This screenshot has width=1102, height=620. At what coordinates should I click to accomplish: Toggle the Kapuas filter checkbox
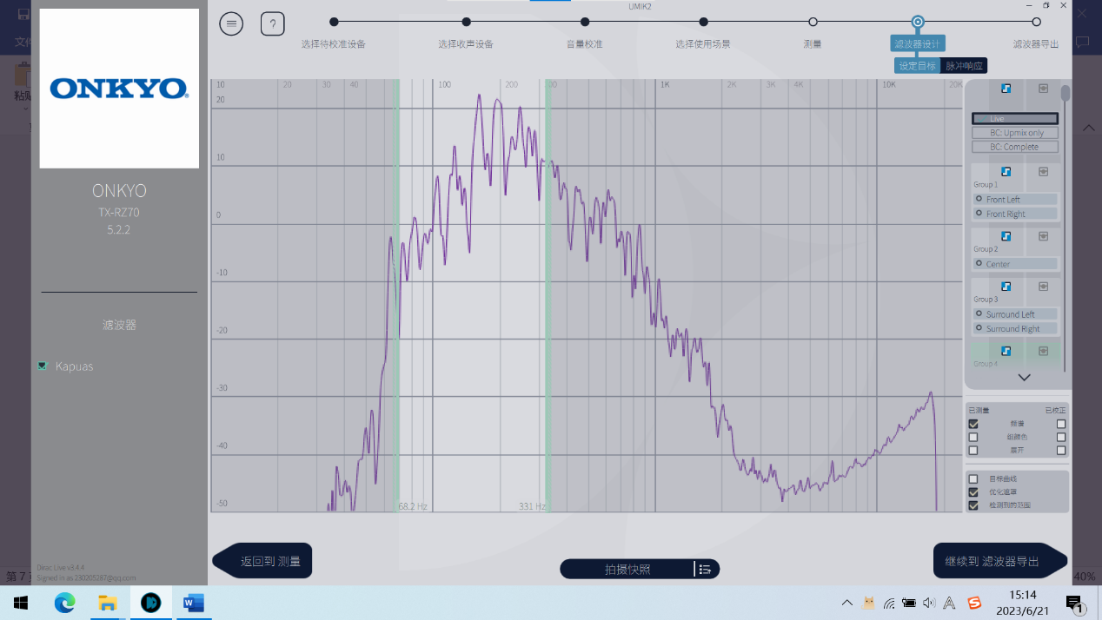click(43, 366)
